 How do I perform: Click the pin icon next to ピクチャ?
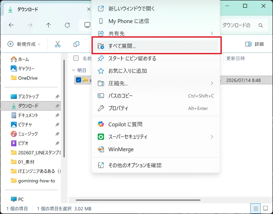(x=57, y=125)
